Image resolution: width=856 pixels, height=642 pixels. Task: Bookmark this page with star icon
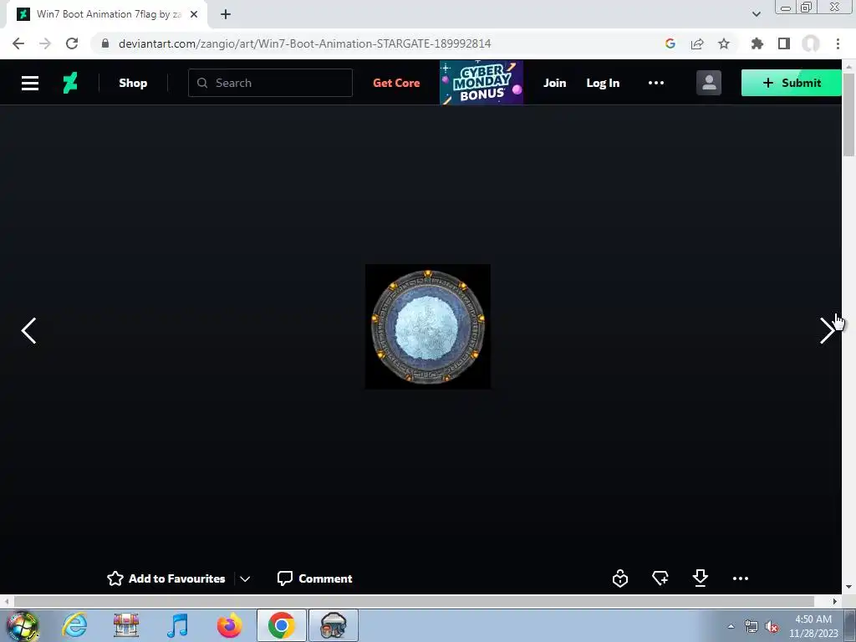coord(724,43)
